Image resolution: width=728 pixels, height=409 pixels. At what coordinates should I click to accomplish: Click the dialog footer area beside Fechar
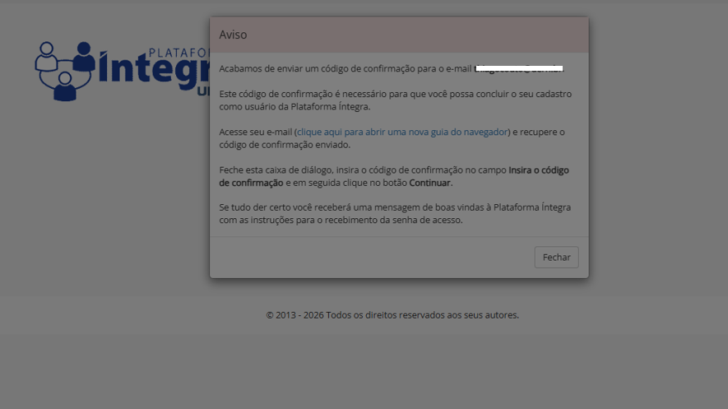(x=372, y=258)
